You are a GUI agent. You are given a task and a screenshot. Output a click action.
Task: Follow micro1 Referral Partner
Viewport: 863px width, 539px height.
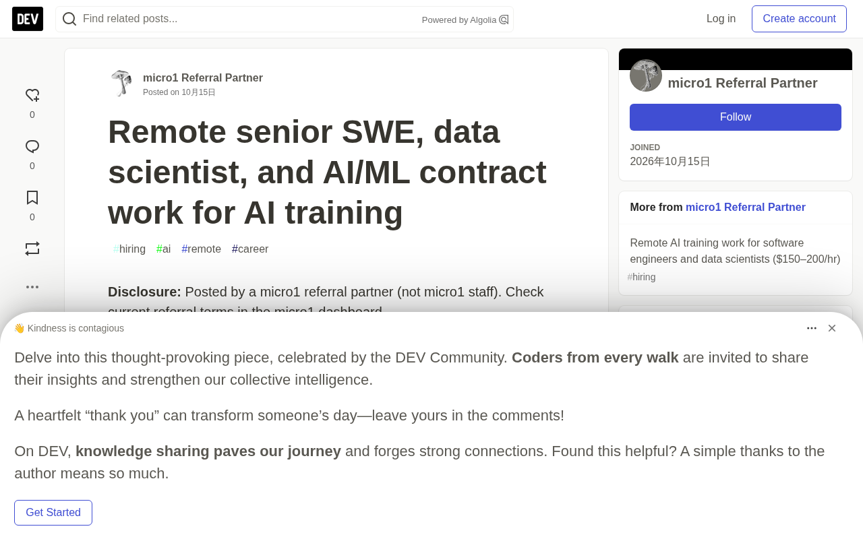(x=736, y=117)
